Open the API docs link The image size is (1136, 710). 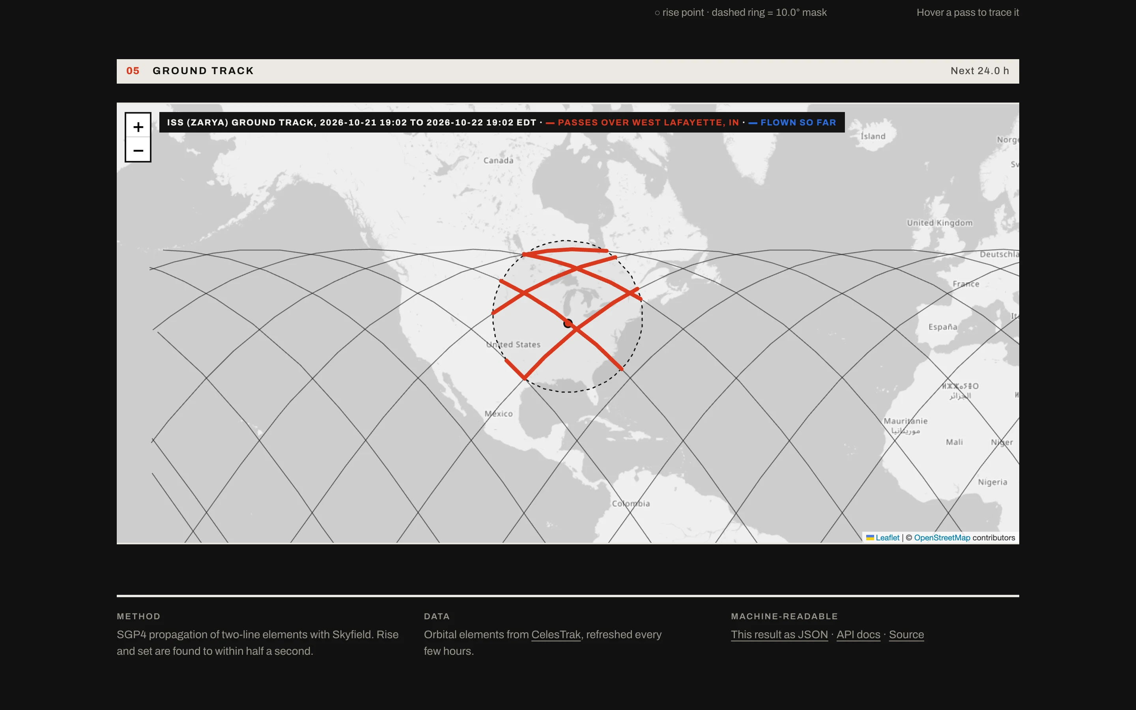pos(858,634)
